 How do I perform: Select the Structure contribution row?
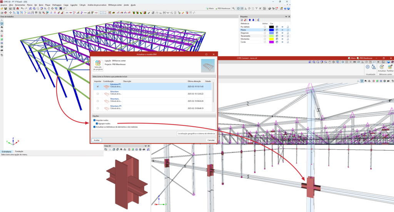tap(153, 94)
